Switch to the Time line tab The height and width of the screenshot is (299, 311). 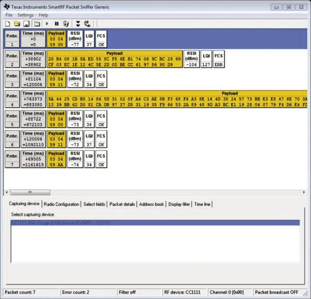202,204
